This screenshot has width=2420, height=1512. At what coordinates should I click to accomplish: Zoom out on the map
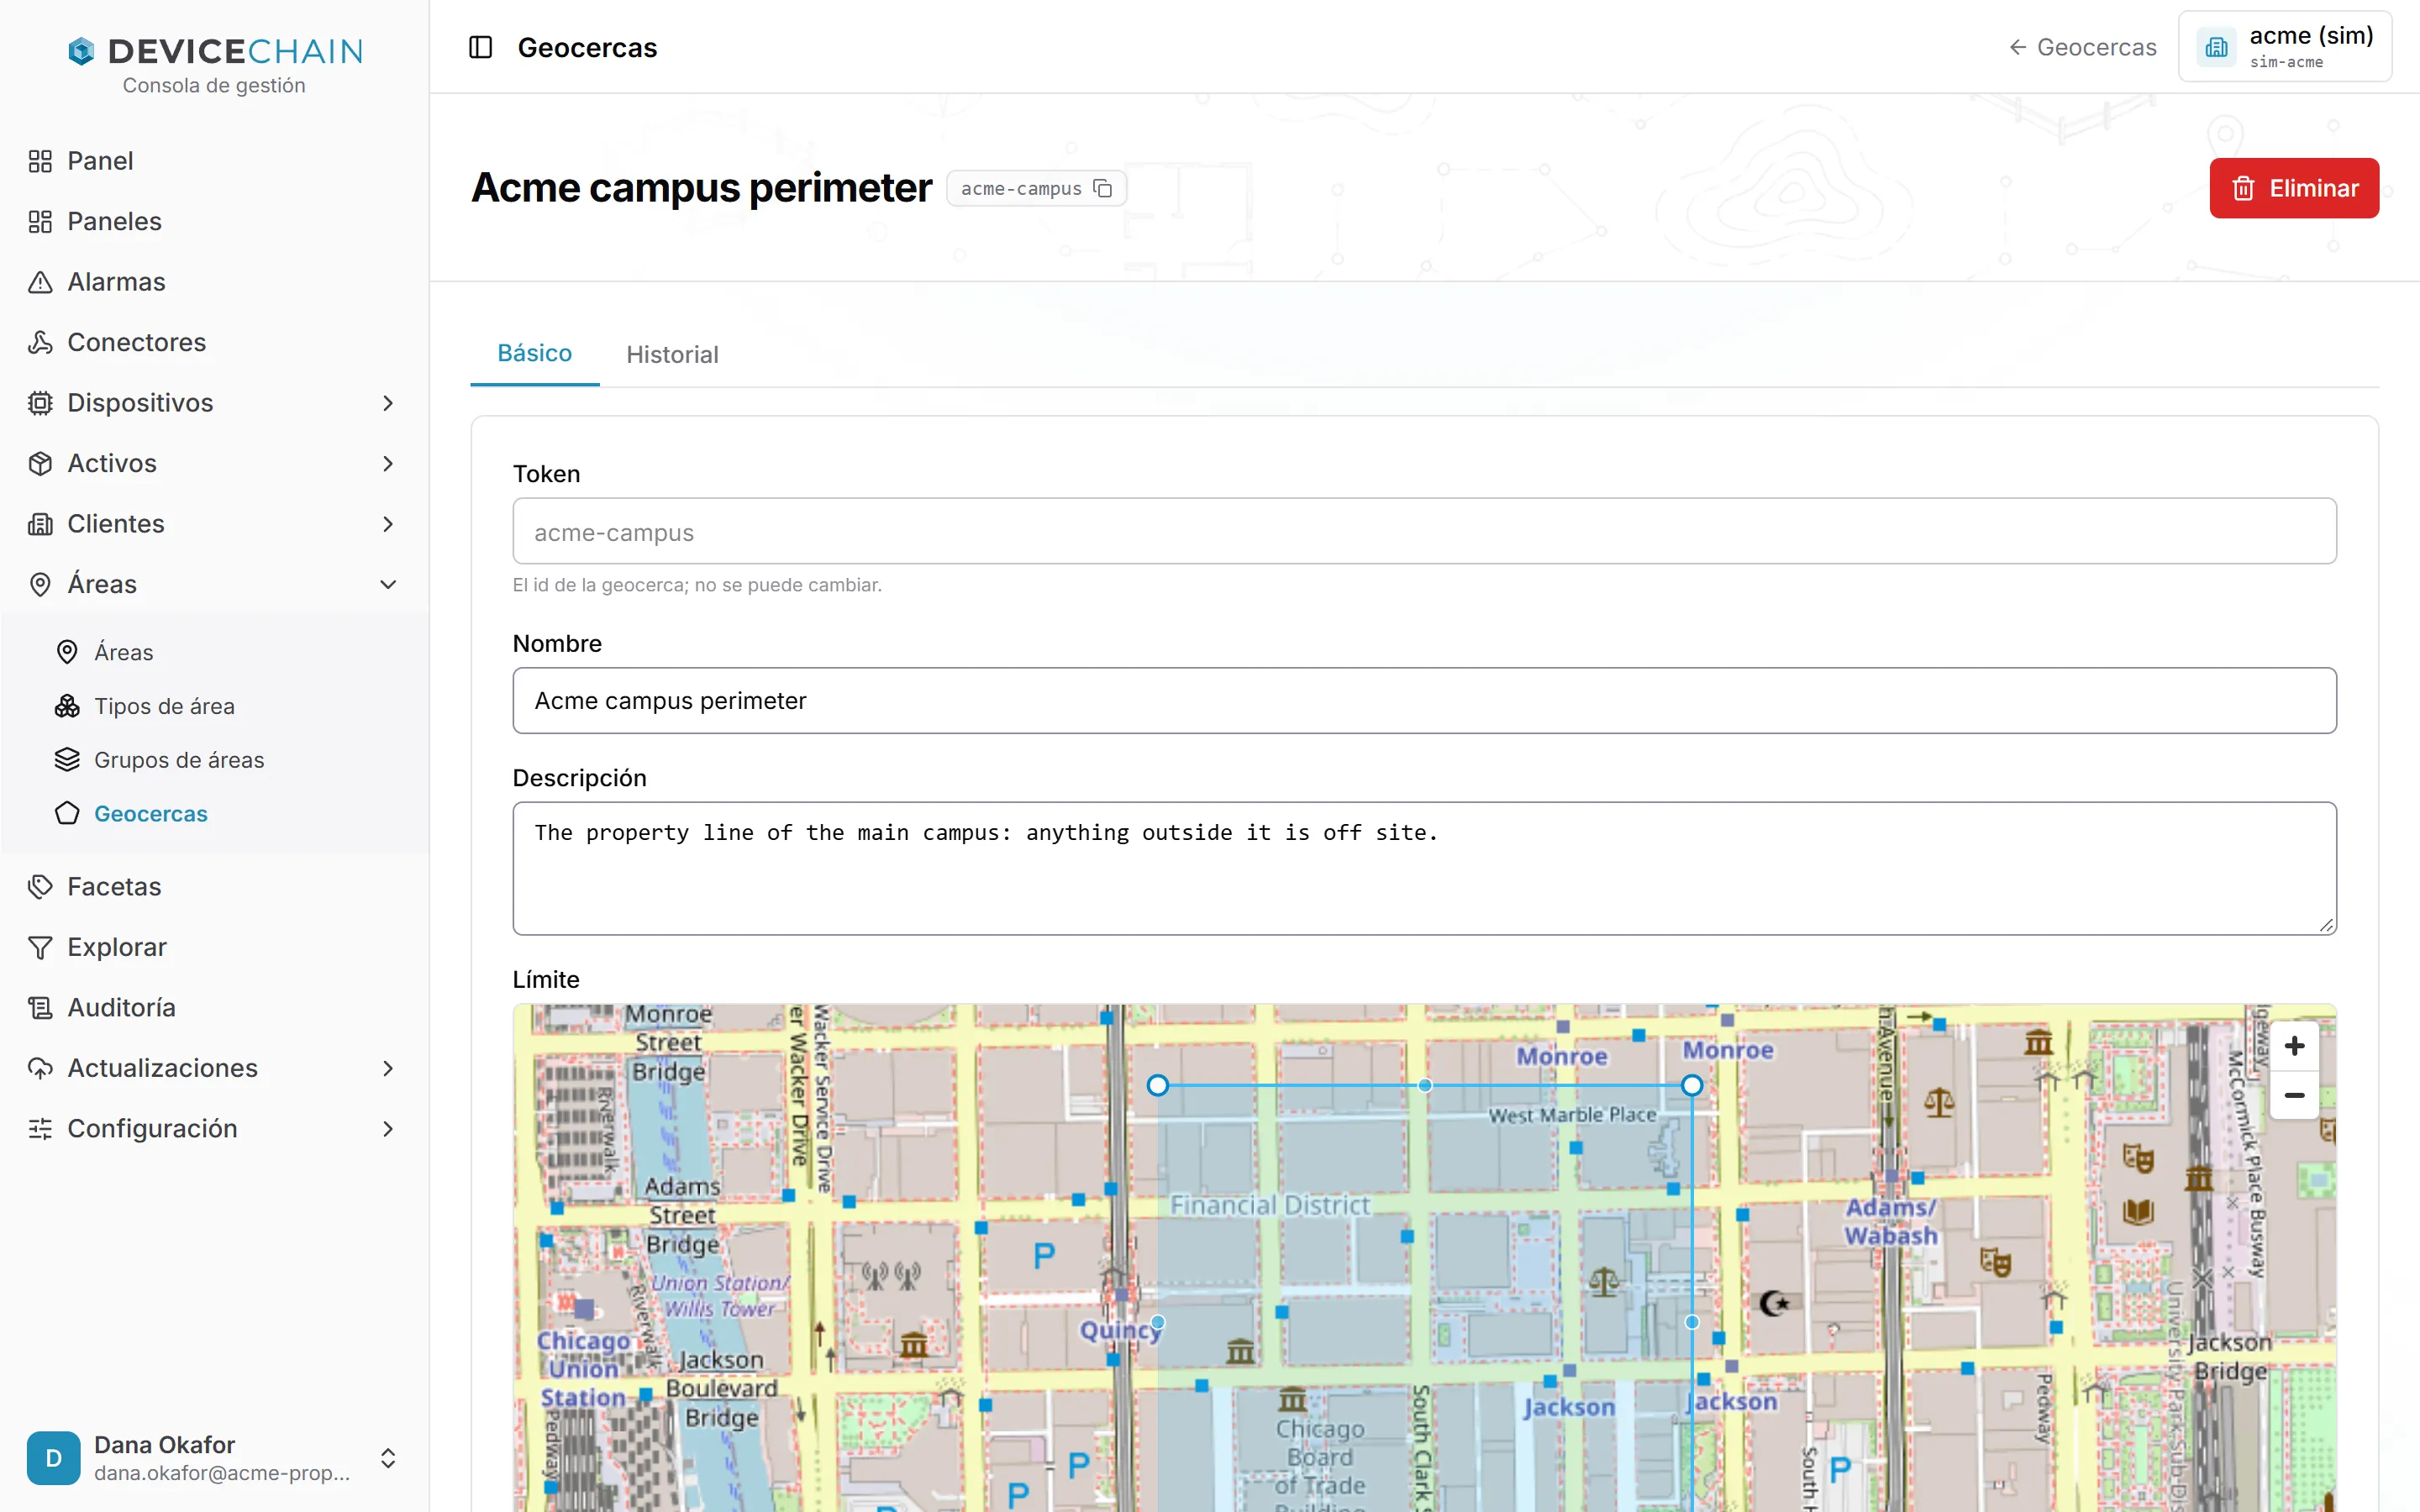tap(2294, 1095)
